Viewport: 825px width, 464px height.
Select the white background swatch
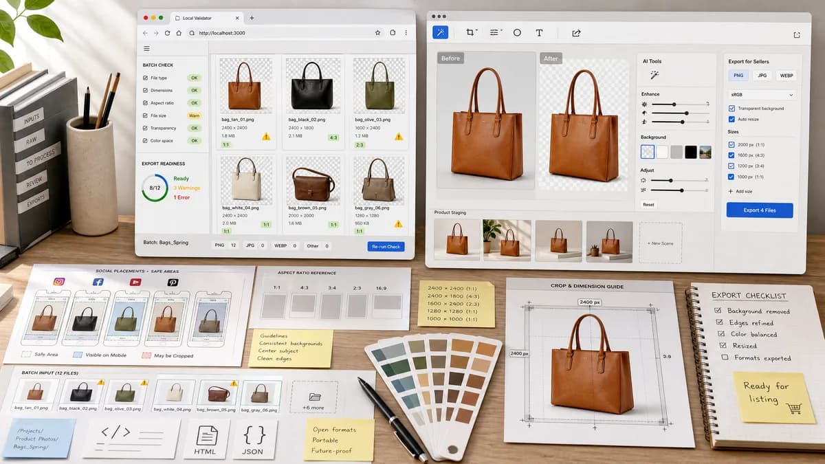[x=662, y=152]
